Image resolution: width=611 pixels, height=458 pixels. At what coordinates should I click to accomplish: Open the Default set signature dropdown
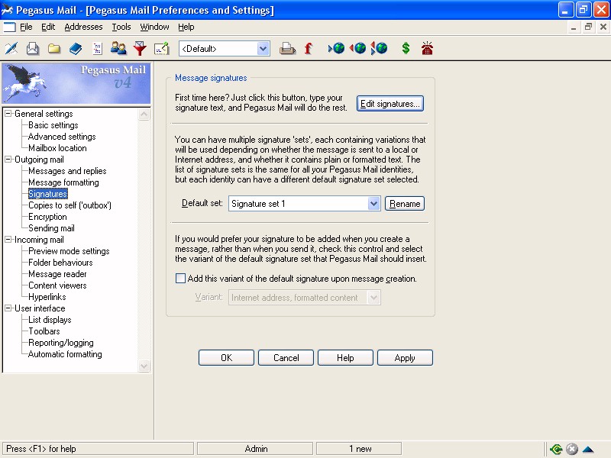tap(373, 203)
